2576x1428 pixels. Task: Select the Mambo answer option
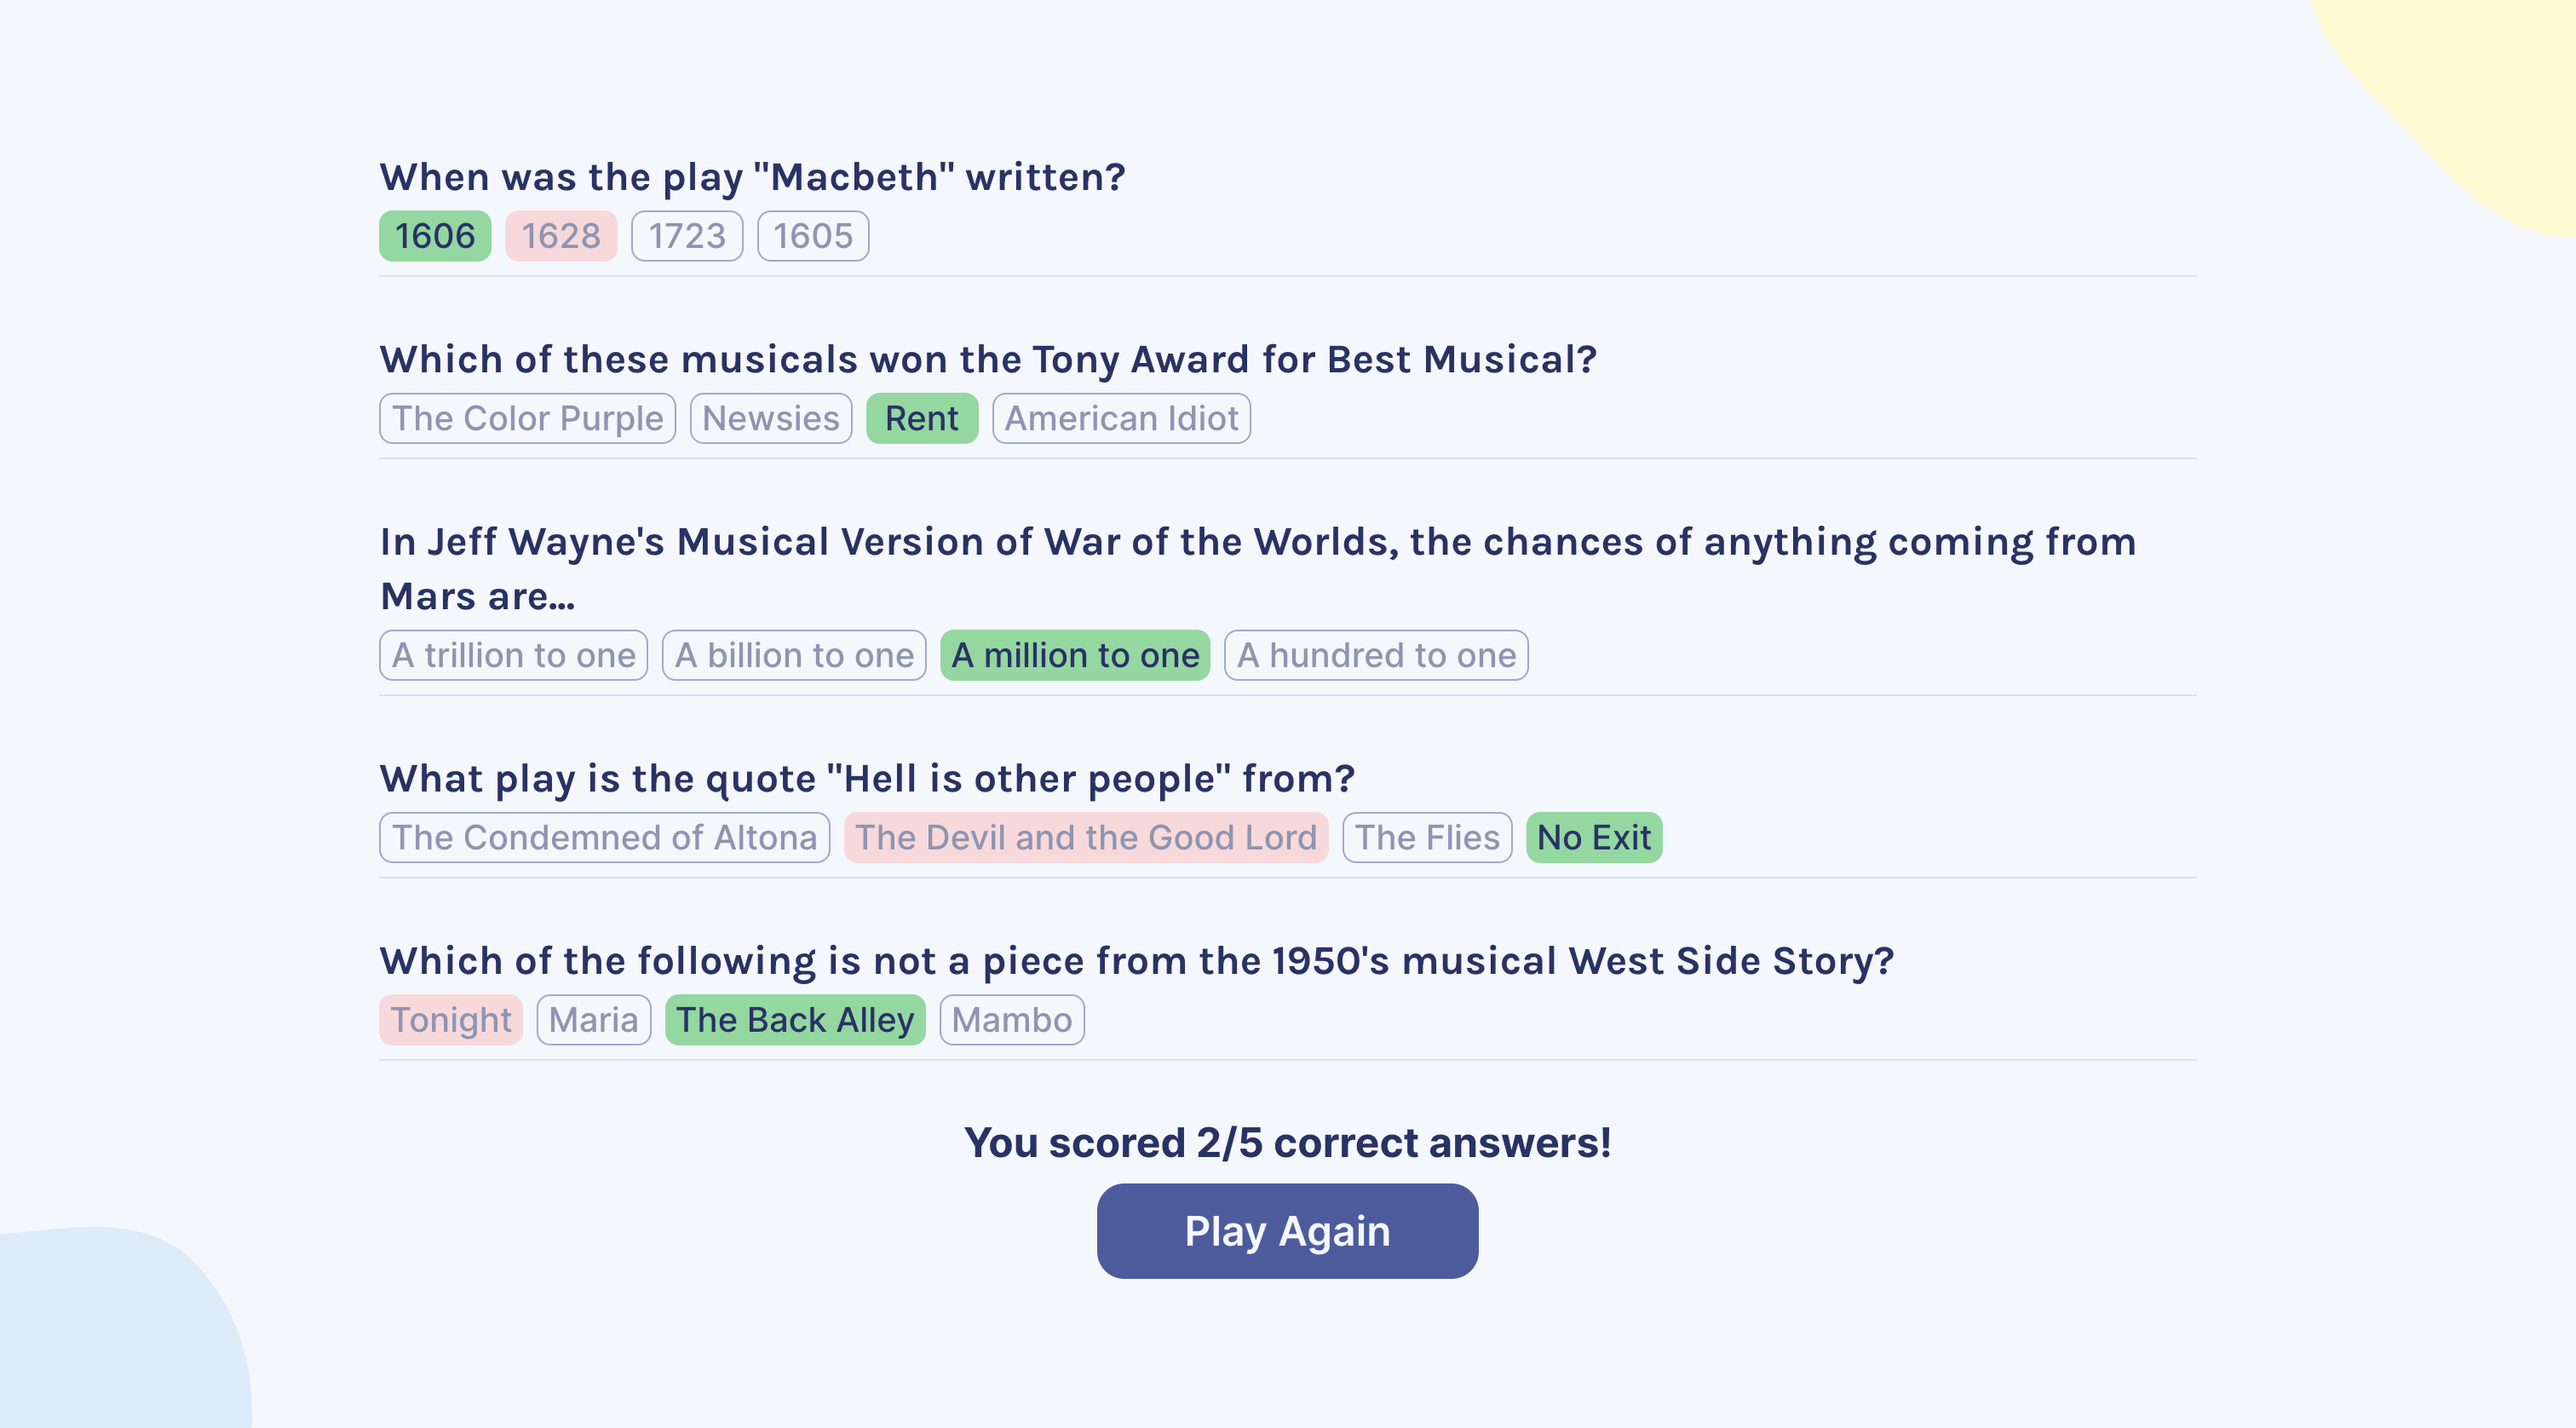(x=1012, y=1019)
